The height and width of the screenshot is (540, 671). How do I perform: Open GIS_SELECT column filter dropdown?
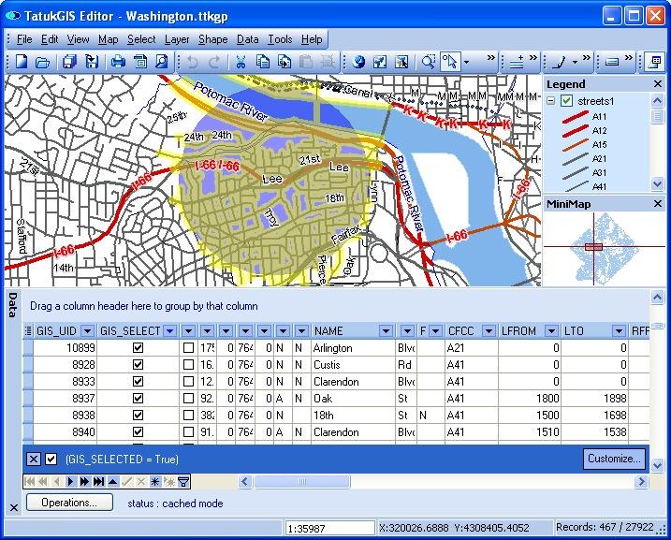coord(170,331)
